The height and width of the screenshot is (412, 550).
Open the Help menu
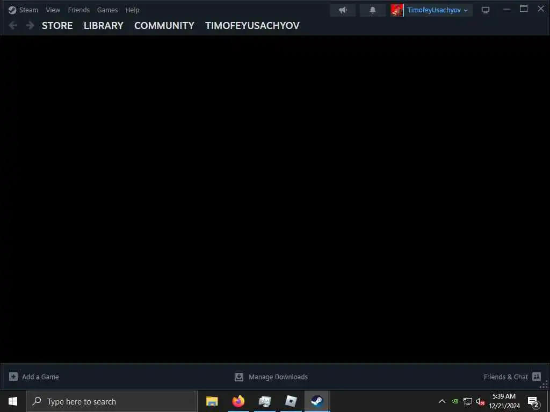pos(132,10)
